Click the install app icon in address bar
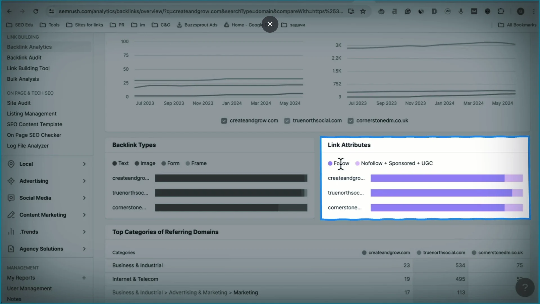Screen dimensions: 540x304 pyautogui.click(x=351, y=11)
